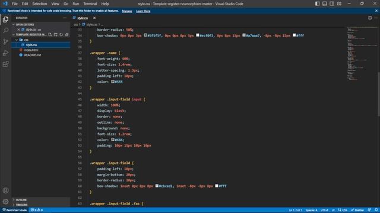Open Explorer views and more actions menu
Image resolution: width=380 pixels, height=213 pixels.
tap(65, 18)
